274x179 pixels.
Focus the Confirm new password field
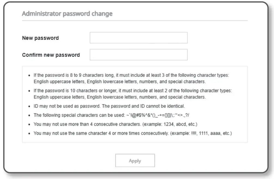138,55
